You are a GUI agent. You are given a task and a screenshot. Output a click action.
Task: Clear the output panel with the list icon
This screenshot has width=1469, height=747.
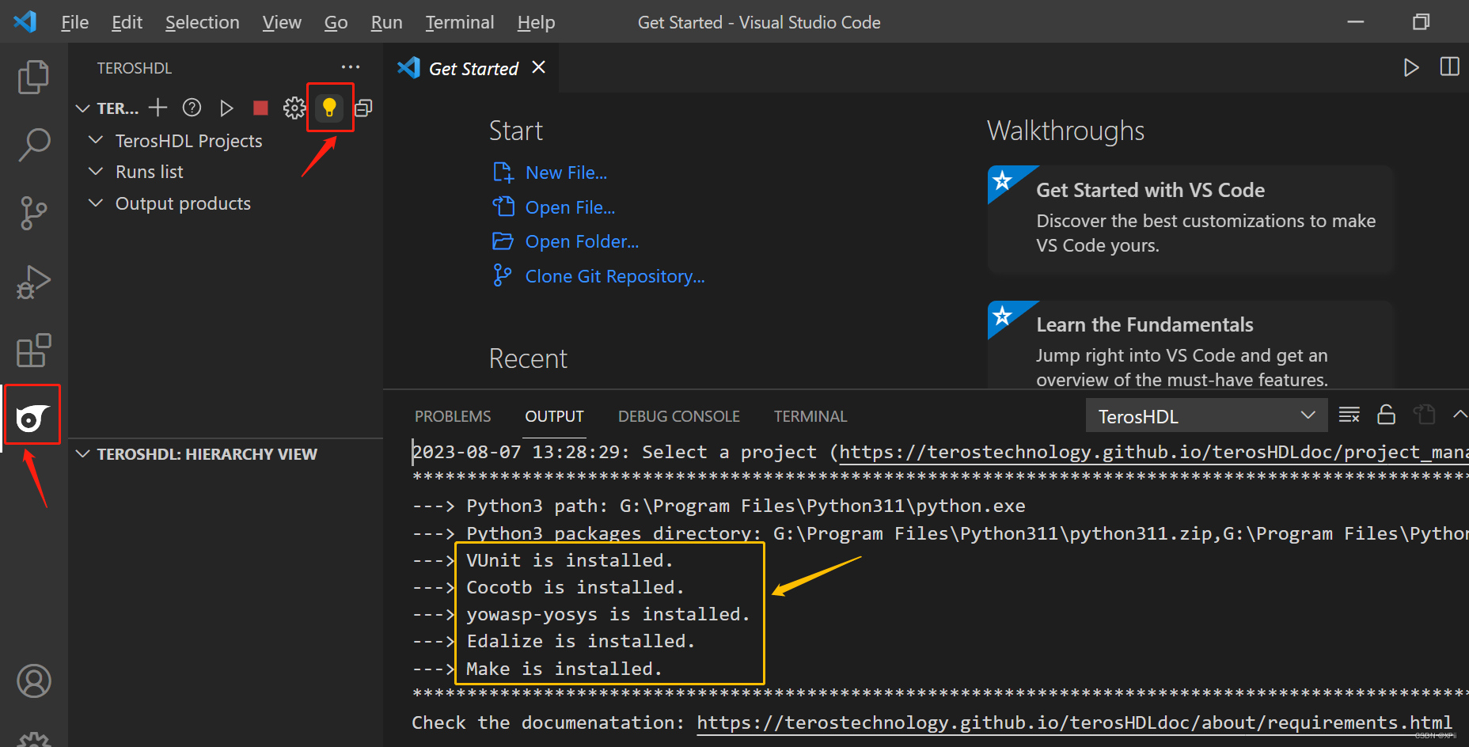pos(1349,415)
